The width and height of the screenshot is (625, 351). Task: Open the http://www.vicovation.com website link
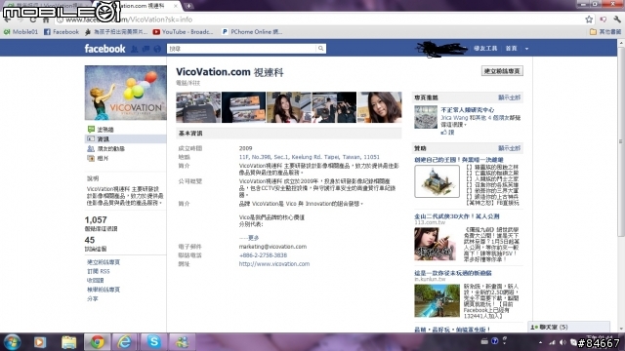coord(274,264)
